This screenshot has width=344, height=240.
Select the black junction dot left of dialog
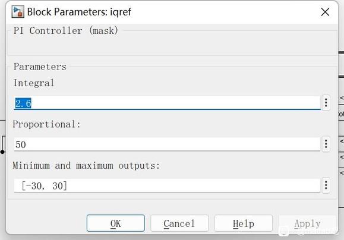[x=2, y=152]
